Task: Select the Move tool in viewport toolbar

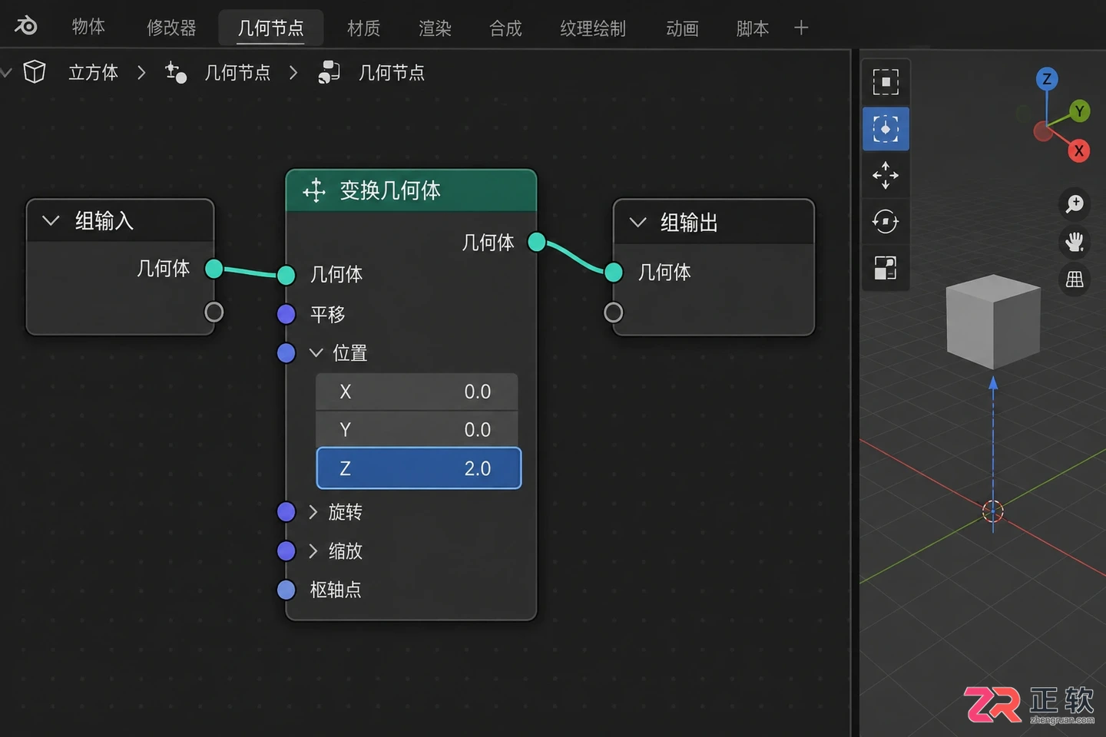Action: coord(886,175)
